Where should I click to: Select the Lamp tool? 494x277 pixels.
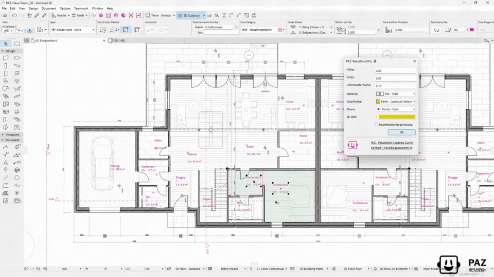click(17, 81)
